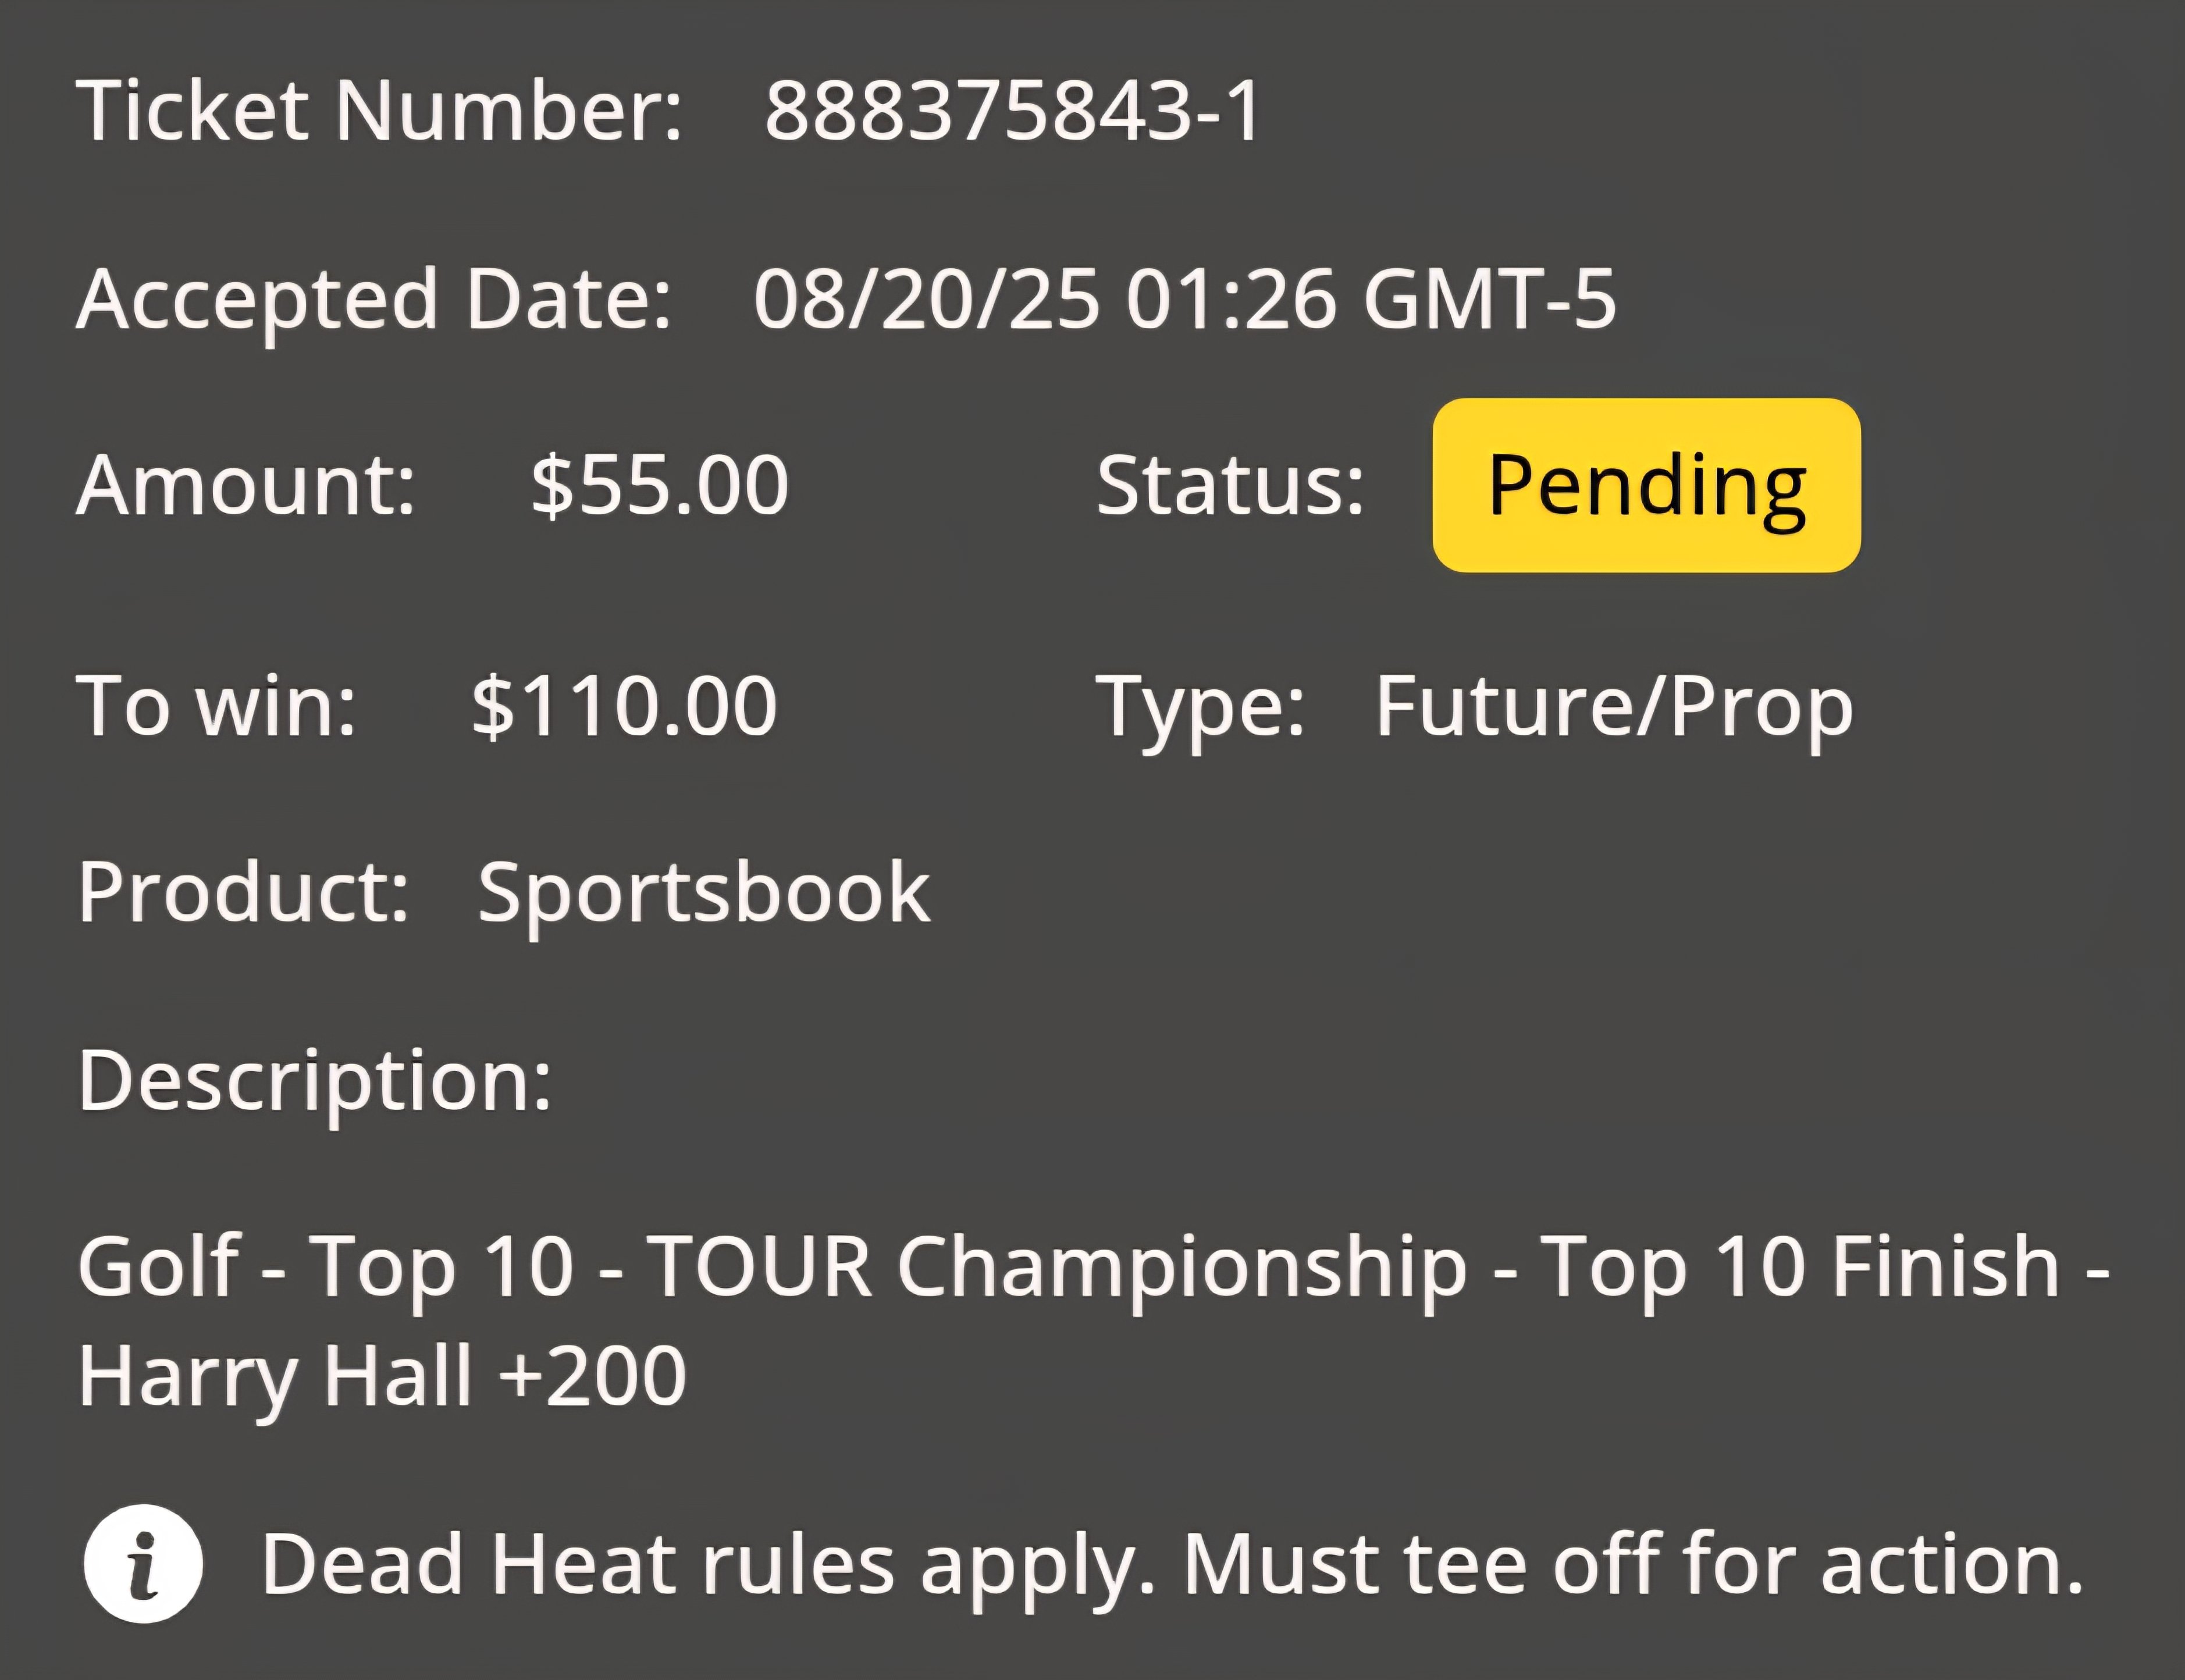Click the Status label
Screen dimensions: 2185x1680
1230,485
